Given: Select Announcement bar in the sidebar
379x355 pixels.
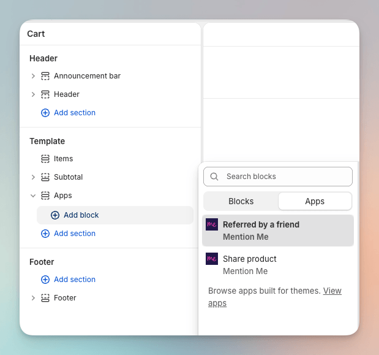Looking at the screenshot, I should pyautogui.click(x=87, y=76).
